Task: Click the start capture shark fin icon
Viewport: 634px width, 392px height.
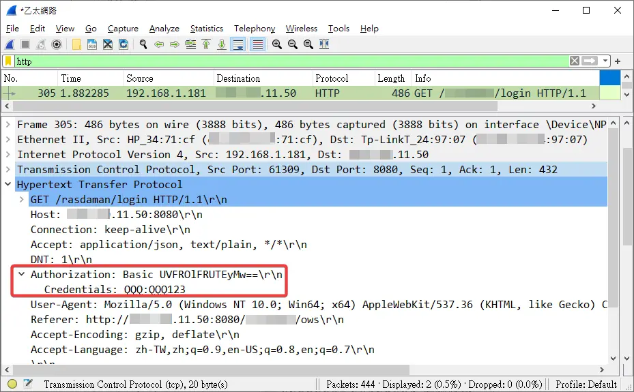Action: click(10, 44)
